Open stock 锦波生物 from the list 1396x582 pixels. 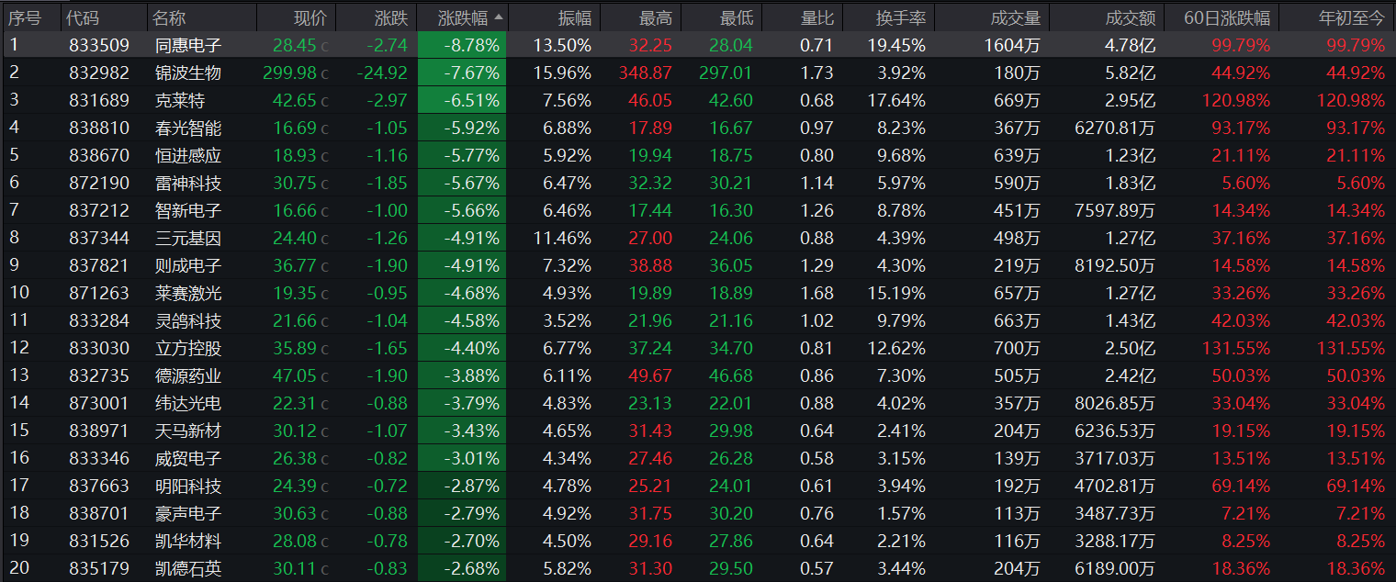[188, 73]
